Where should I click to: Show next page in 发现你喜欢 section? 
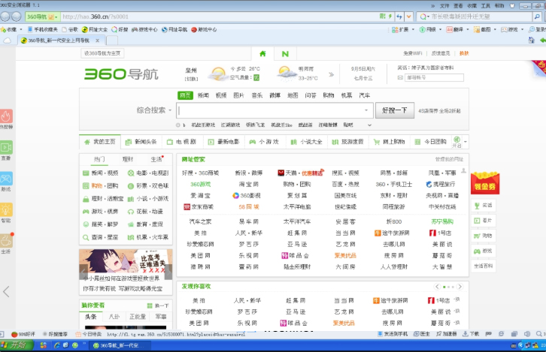point(461,286)
